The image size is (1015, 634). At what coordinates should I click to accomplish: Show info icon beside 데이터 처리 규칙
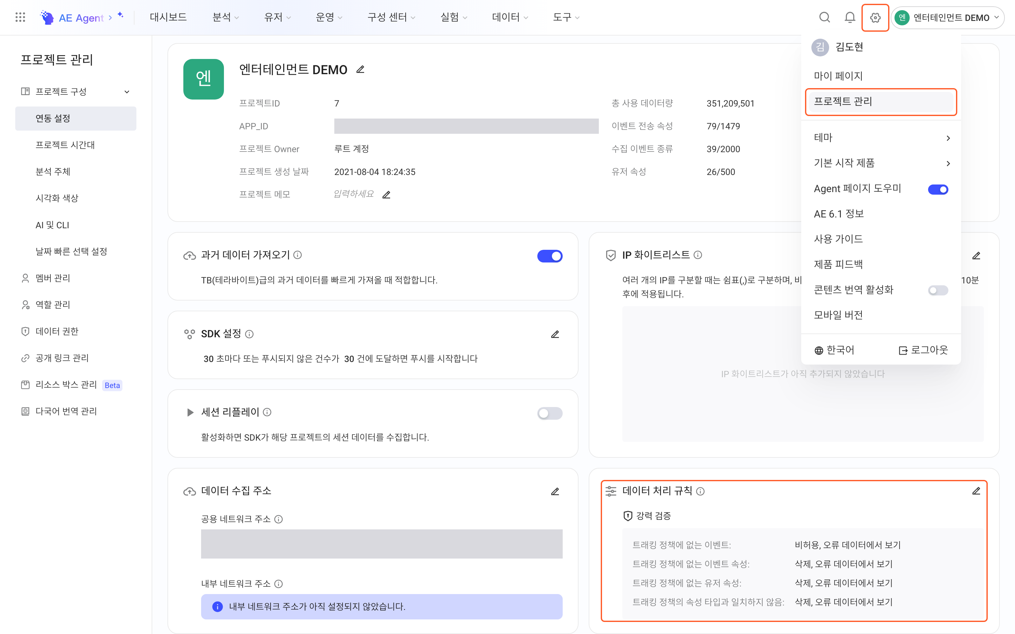700,491
